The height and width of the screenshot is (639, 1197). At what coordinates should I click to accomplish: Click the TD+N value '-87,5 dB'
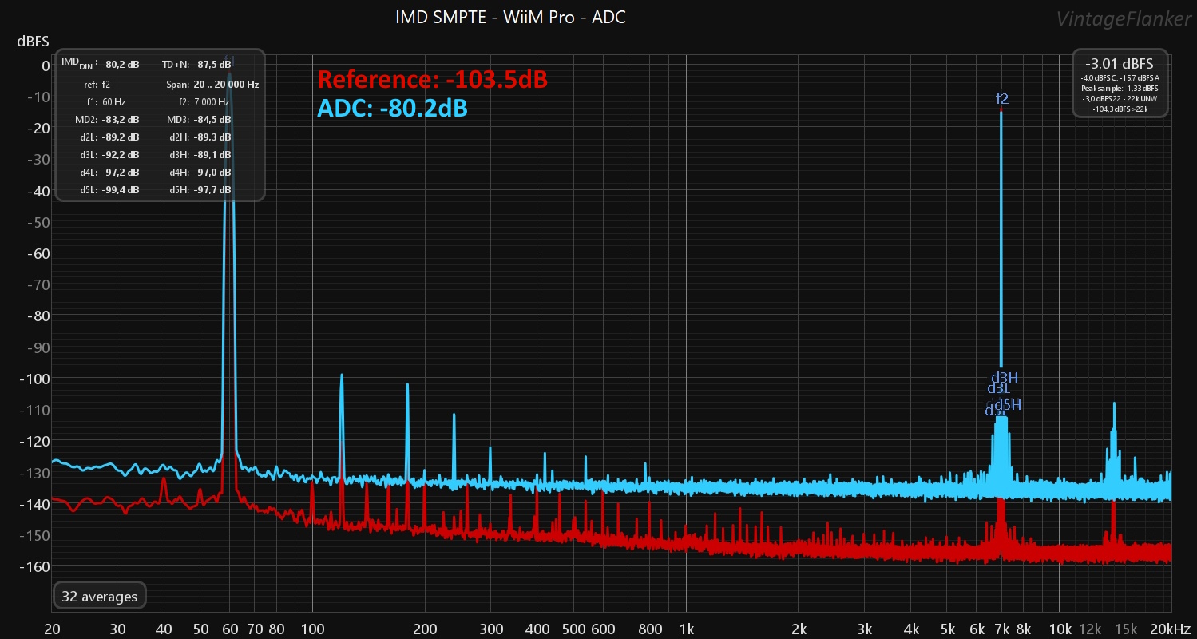212,64
